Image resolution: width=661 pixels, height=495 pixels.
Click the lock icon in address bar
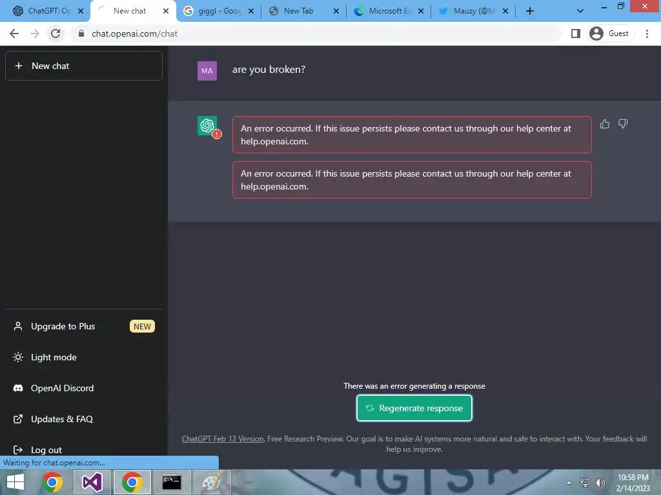tap(81, 34)
